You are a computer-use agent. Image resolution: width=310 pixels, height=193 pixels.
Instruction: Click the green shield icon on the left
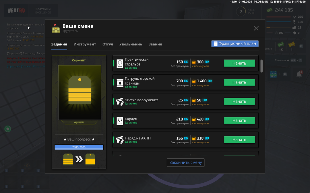(x=8, y=129)
